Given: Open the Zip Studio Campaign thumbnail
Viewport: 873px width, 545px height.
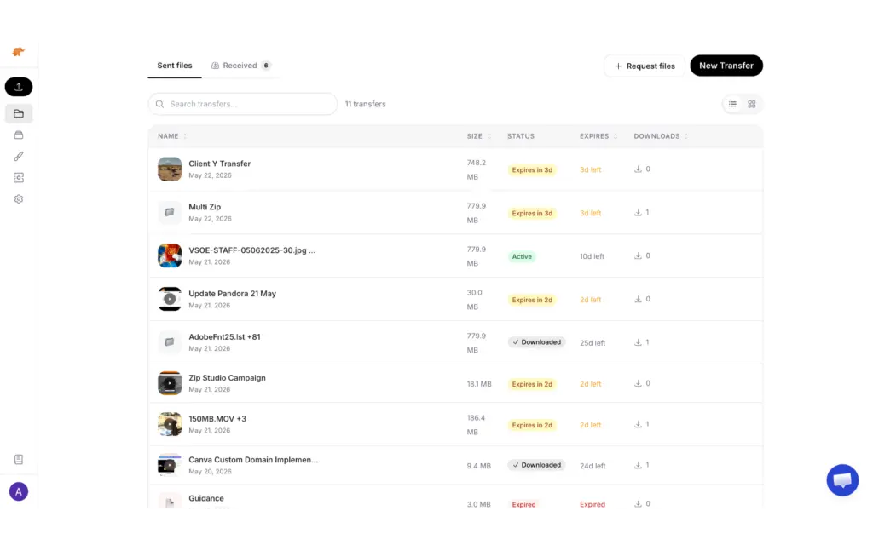Looking at the screenshot, I should click(x=170, y=384).
